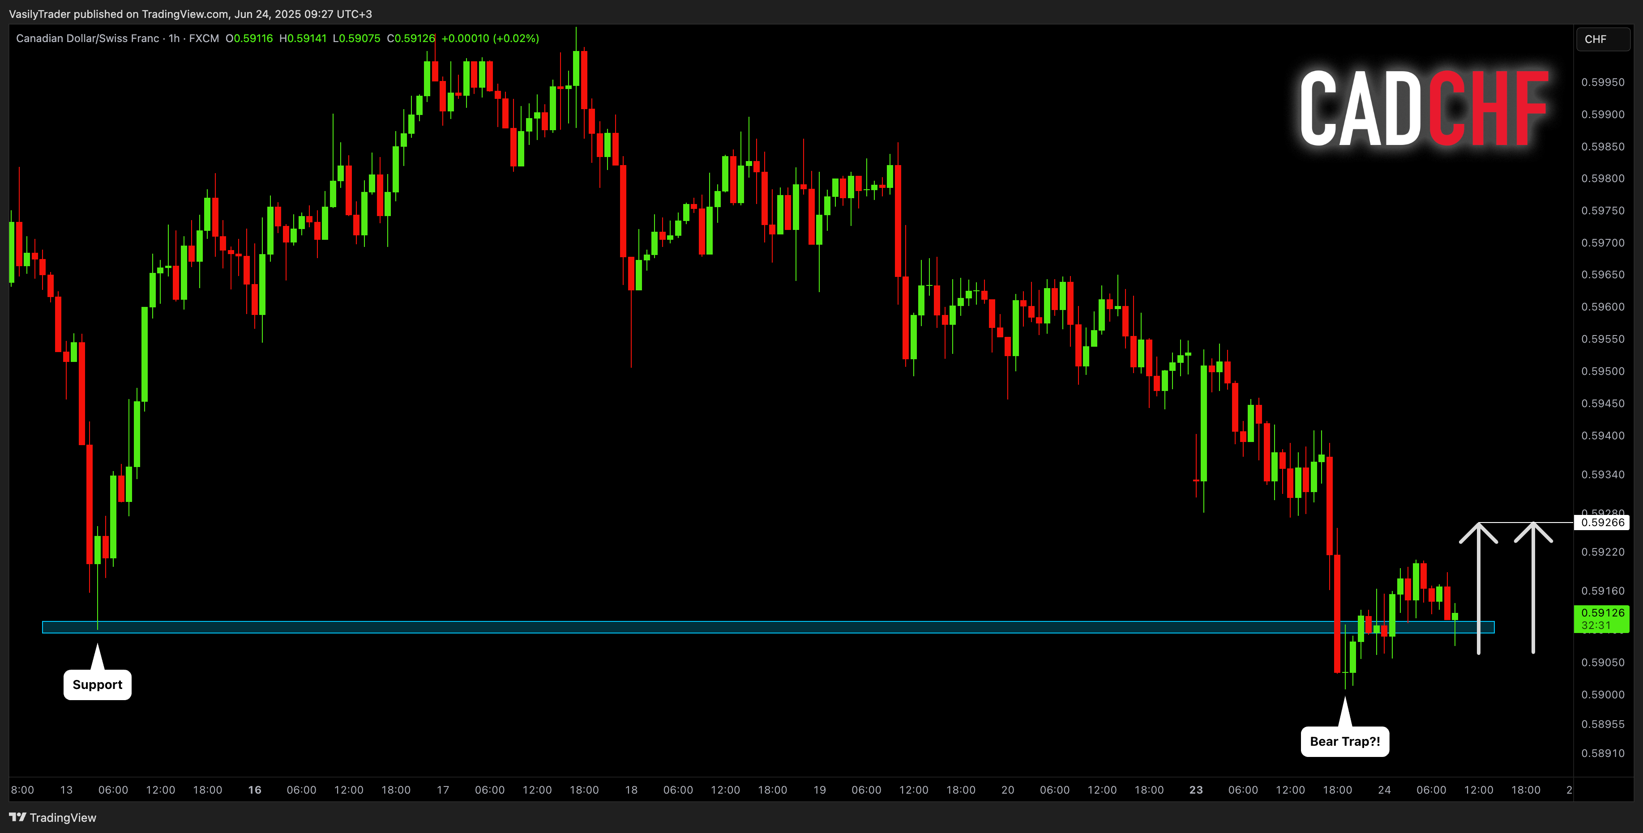Image resolution: width=1643 pixels, height=833 pixels.
Task: Click the green current price label 0.59126
Action: pos(1602,612)
